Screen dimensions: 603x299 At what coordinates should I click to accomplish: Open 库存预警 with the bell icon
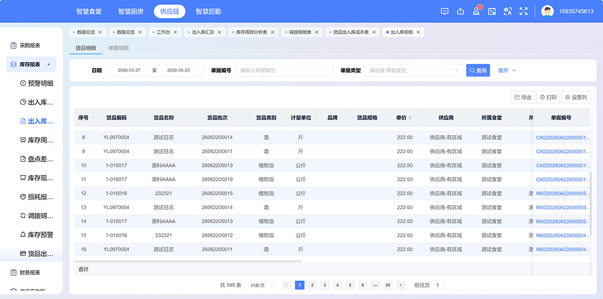pyautogui.click(x=36, y=234)
